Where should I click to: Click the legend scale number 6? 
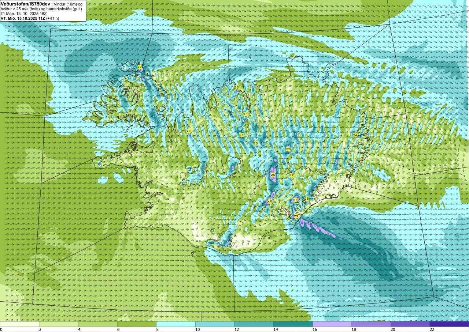[118, 329]
